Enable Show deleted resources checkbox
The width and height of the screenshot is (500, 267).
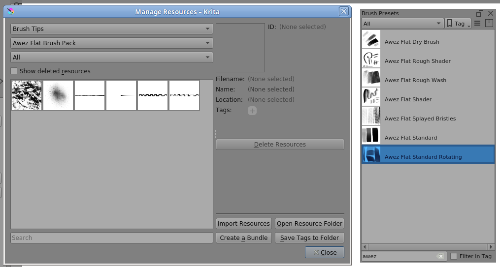pyautogui.click(x=14, y=71)
